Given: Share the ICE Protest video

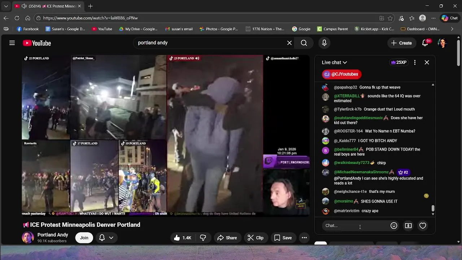Looking at the screenshot, I should [227, 238].
